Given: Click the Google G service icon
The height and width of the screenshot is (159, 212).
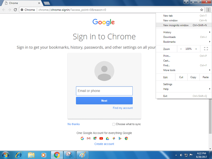Looking at the screenshot, I should [x=82, y=138].
